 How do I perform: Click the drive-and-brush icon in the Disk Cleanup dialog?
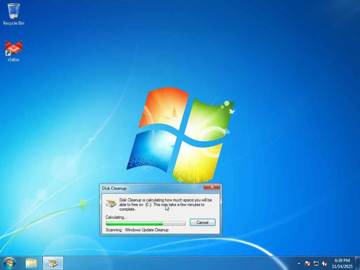click(x=111, y=204)
